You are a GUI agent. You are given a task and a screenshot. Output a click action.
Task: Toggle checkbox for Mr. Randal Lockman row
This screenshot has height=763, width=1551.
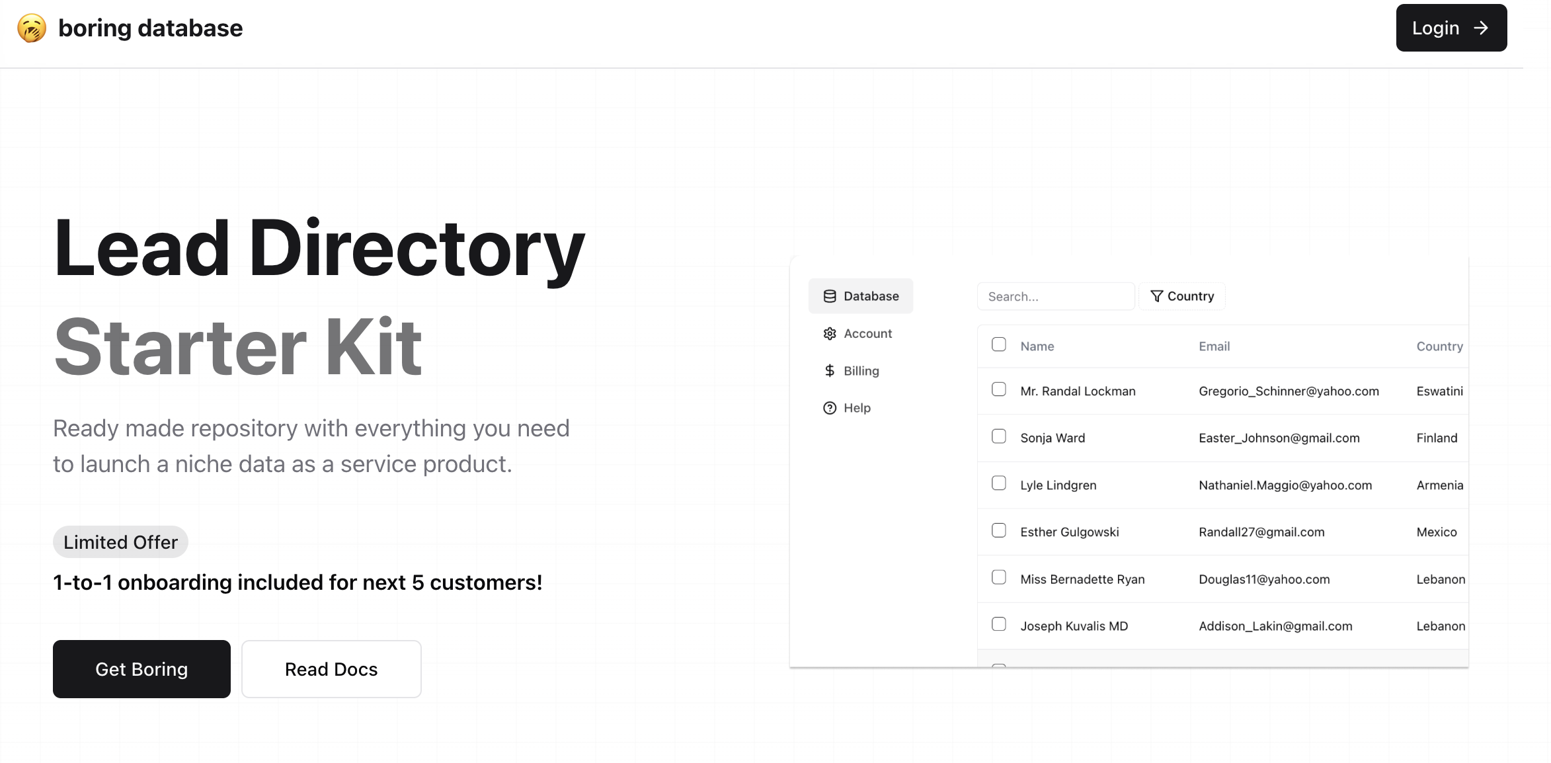(999, 389)
